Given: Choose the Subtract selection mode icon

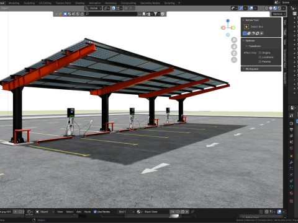Looking at the screenshot, I should pos(253,33).
